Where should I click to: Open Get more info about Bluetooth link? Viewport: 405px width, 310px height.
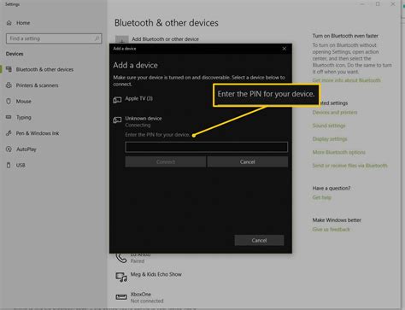pos(346,80)
